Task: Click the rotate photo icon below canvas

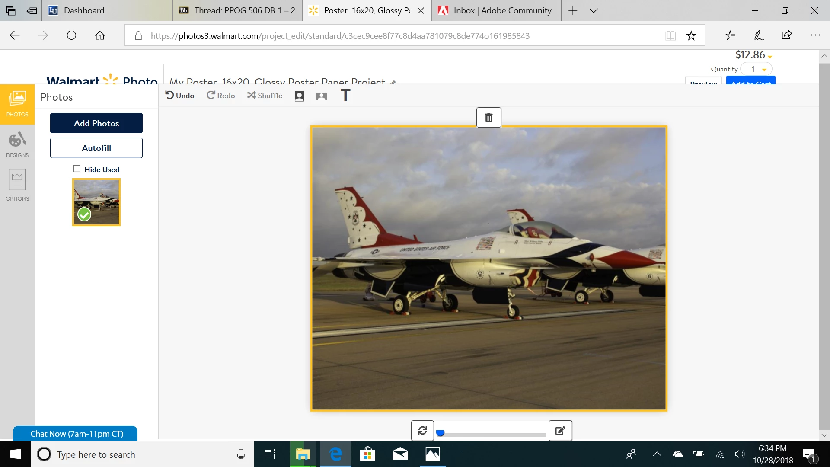Action: [x=422, y=431]
